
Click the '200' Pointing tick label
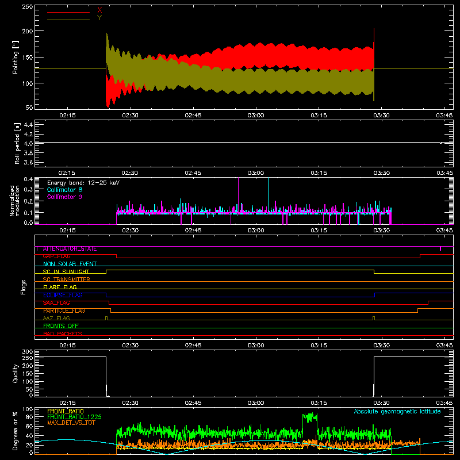tap(28, 31)
